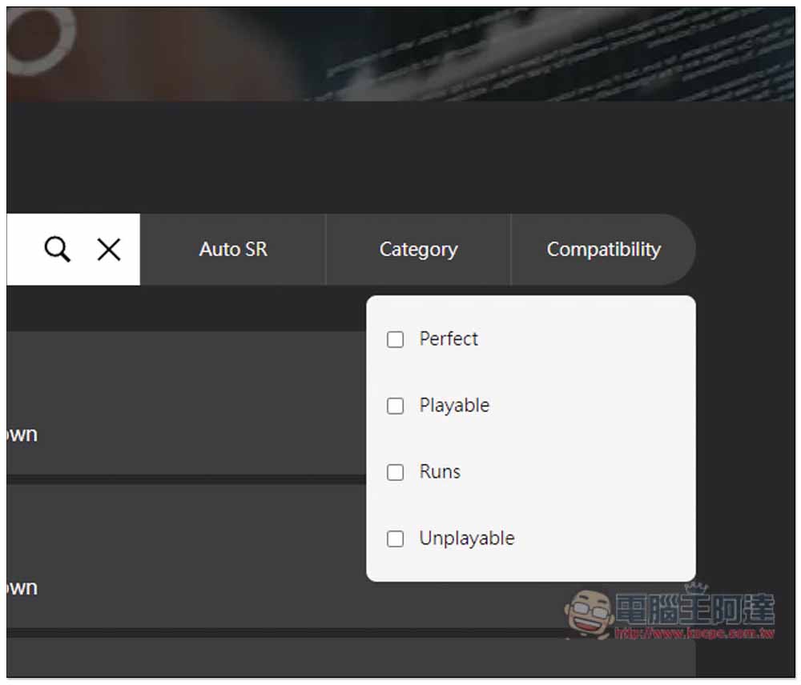Collapse the Compatibility dropdown
Viewport: 801px width, 685px height.
603,250
